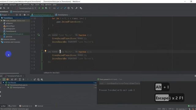This screenshot has width=196, height=110.
Task: Open the Terminal tool window
Action: (x=39, y=106)
